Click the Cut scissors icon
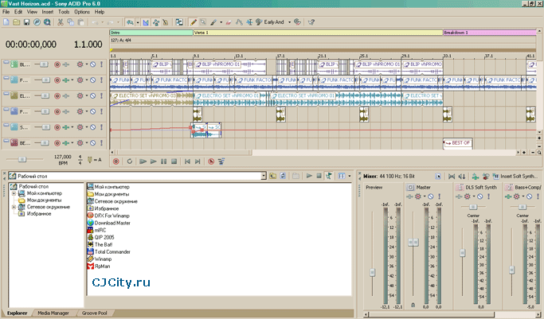The width and height of the screenshot is (544, 319). 60,22
